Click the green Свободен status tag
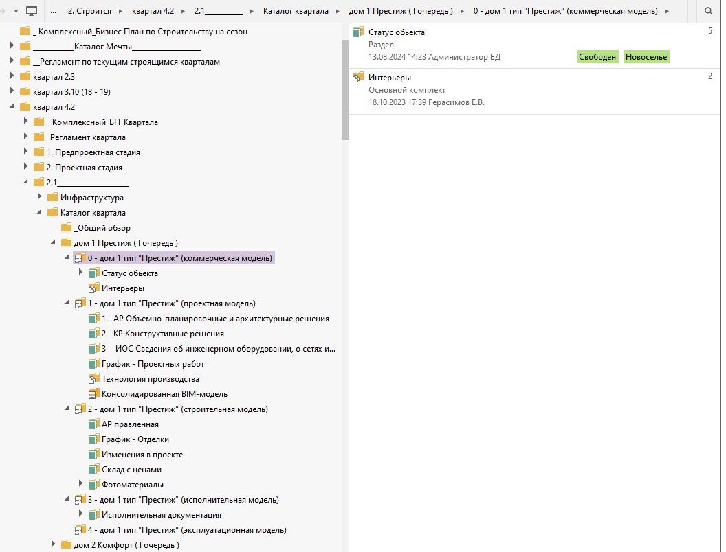 (x=597, y=57)
